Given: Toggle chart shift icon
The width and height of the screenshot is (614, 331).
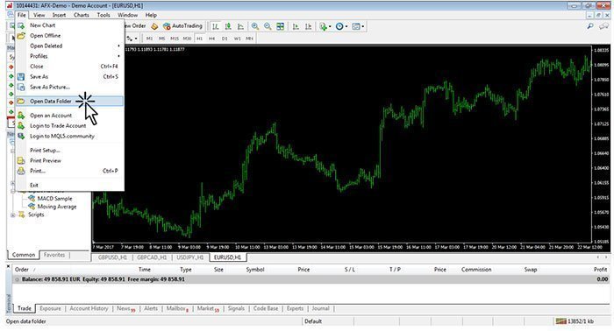Looking at the screenshot, I should click(x=308, y=26).
